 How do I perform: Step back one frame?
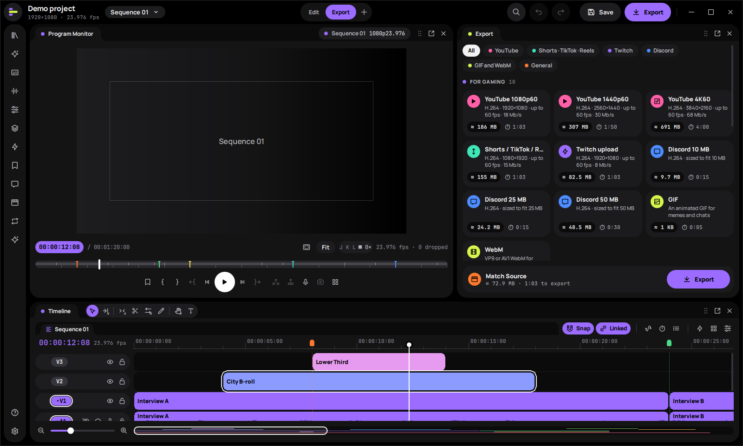point(207,282)
